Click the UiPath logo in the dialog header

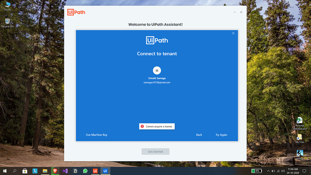(x=157, y=40)
